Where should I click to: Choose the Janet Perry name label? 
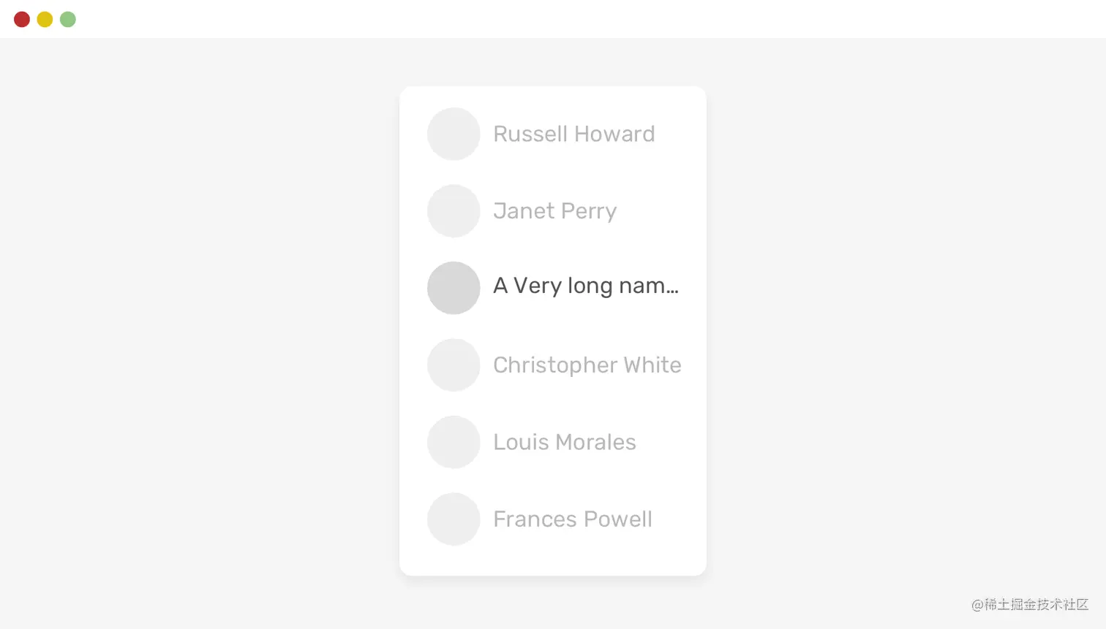tap(555, 211)
